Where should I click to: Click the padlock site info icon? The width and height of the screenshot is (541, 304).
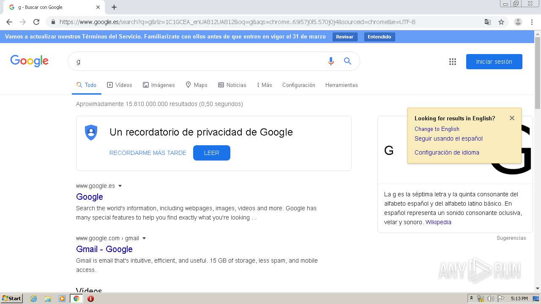53,22
